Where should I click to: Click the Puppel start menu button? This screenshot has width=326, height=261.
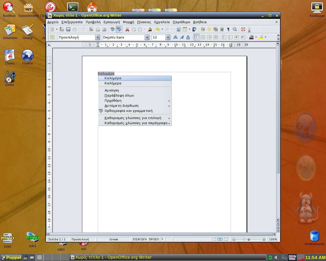[11, 257]
